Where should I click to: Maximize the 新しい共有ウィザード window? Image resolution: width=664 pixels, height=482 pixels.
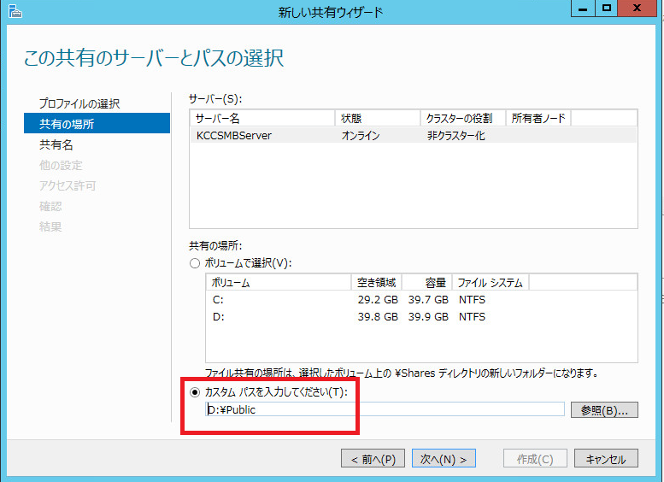pos(607,8)
